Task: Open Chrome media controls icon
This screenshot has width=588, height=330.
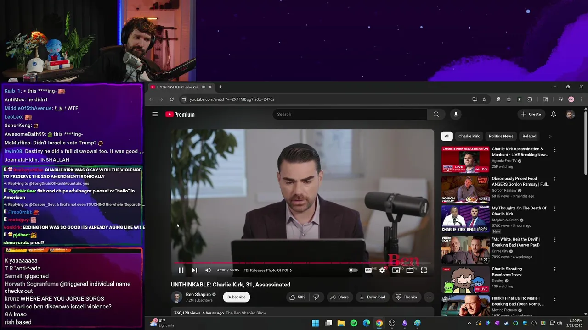Action: click(x=560, y=99)
